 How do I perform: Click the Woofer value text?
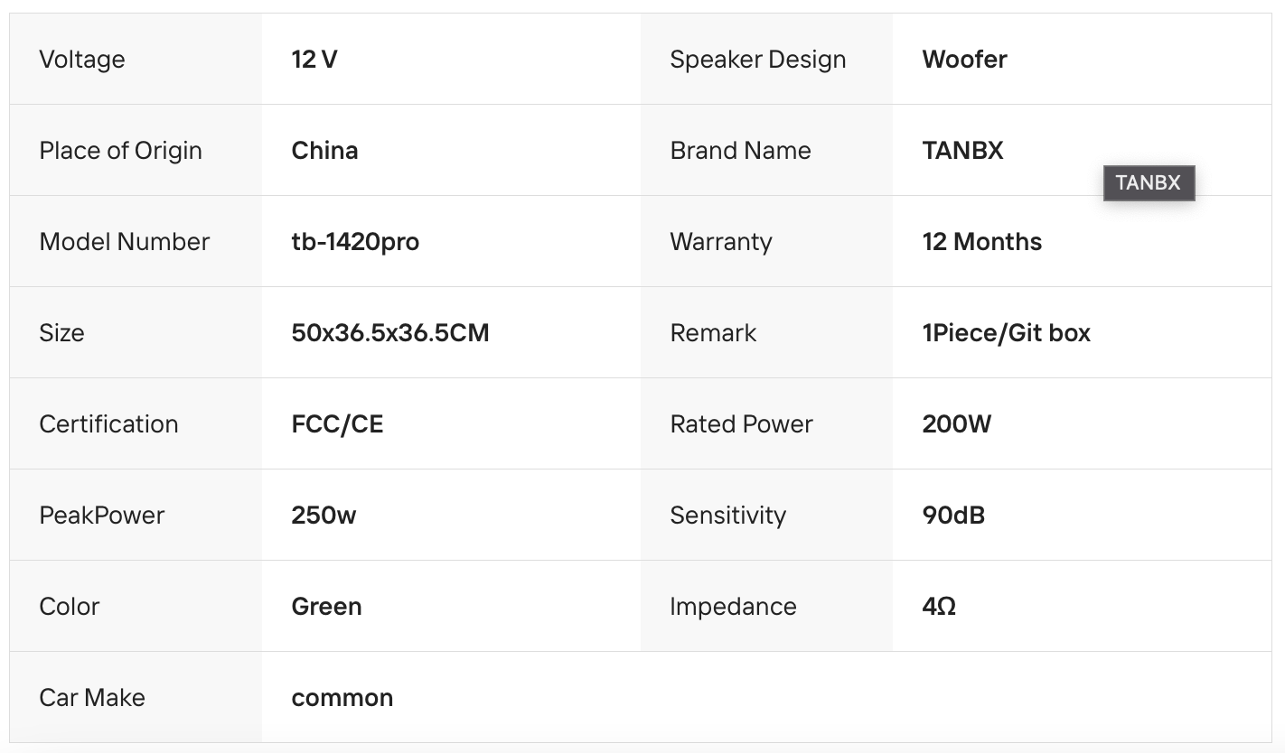(964, 60)
